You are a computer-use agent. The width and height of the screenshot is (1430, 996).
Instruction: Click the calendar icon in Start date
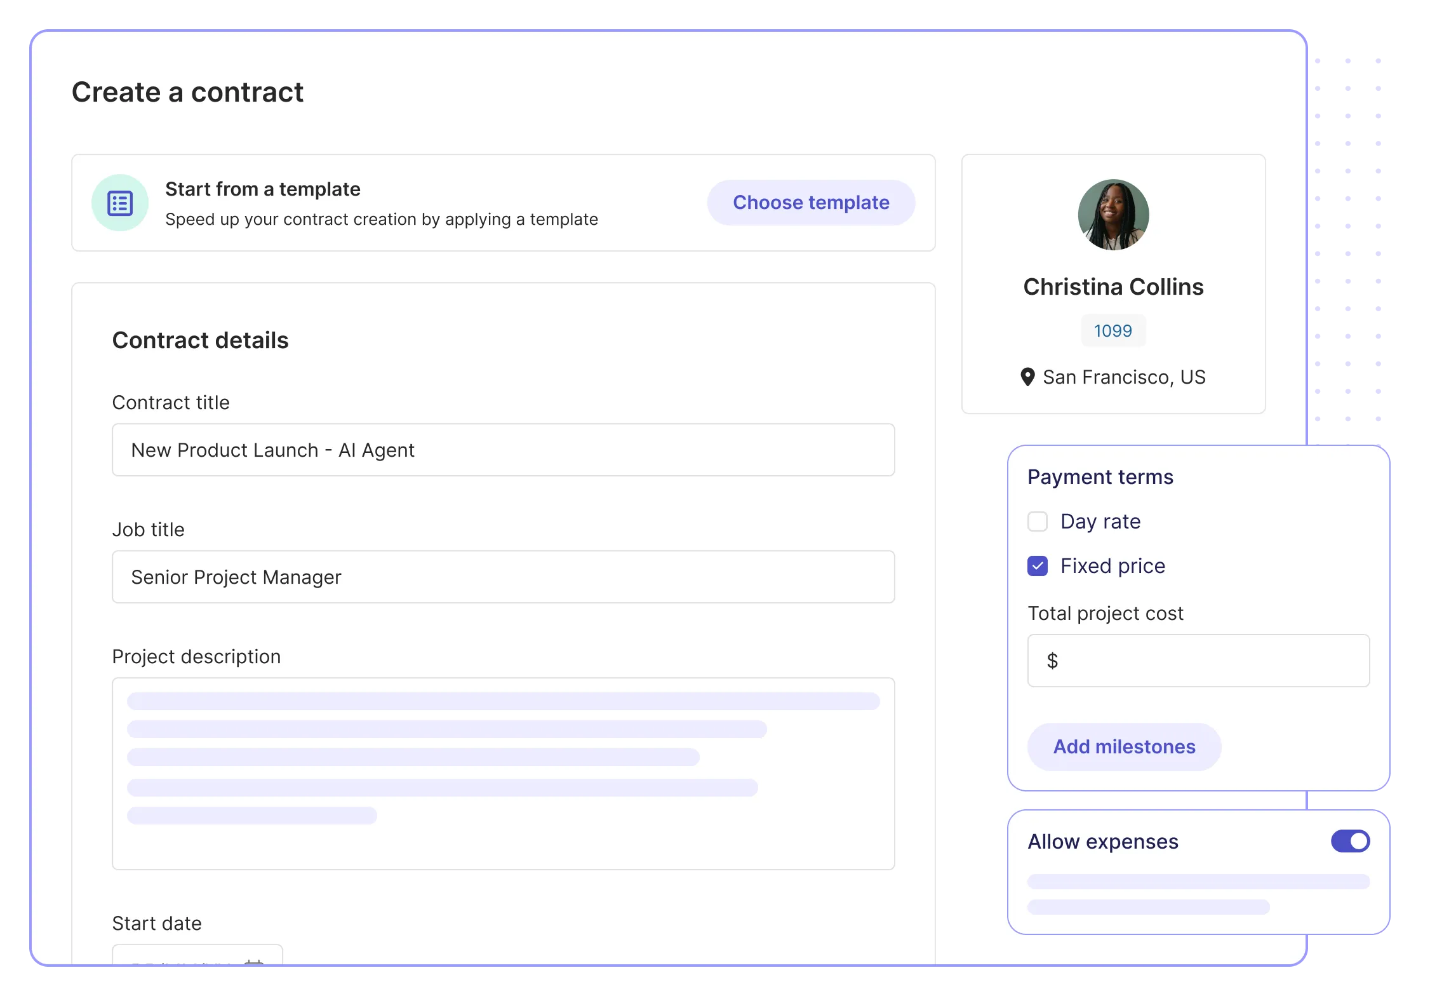pyautogui.click(x=254, y=961)
